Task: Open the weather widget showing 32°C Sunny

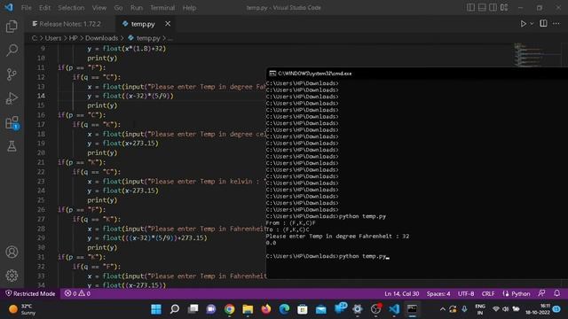Action: point(22,309)
